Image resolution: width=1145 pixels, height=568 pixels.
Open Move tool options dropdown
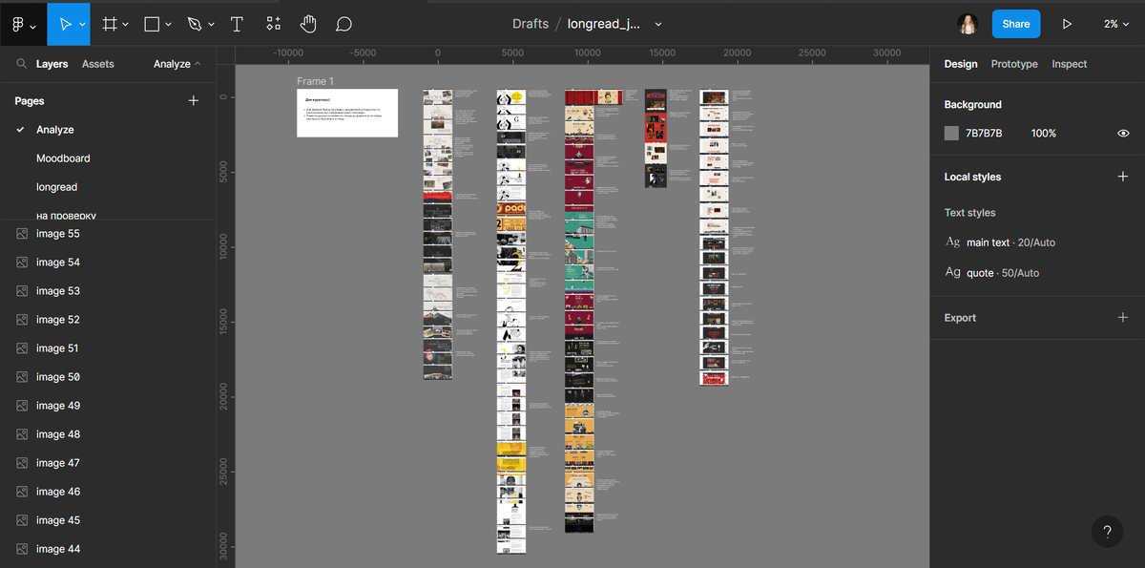click(82, 24)
